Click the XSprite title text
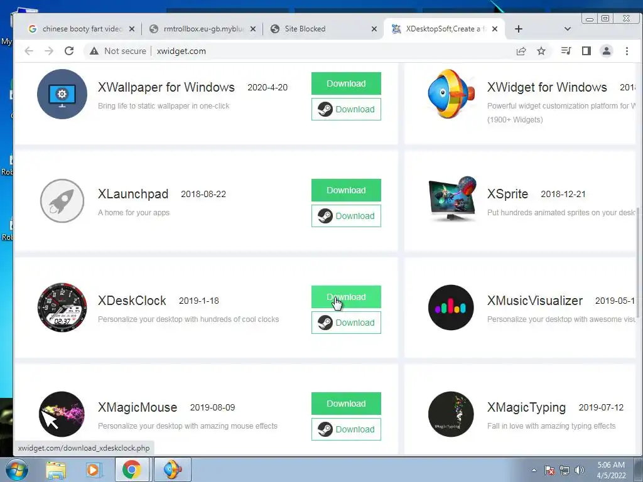 507,194
